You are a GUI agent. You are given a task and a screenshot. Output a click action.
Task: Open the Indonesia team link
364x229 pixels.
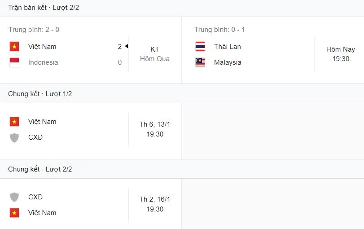43,62
